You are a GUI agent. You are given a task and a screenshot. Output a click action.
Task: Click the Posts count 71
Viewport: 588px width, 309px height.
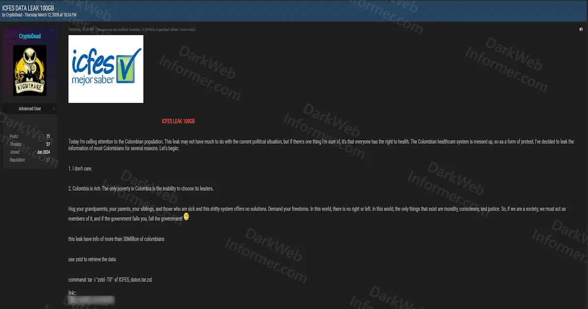pos(48,136)
